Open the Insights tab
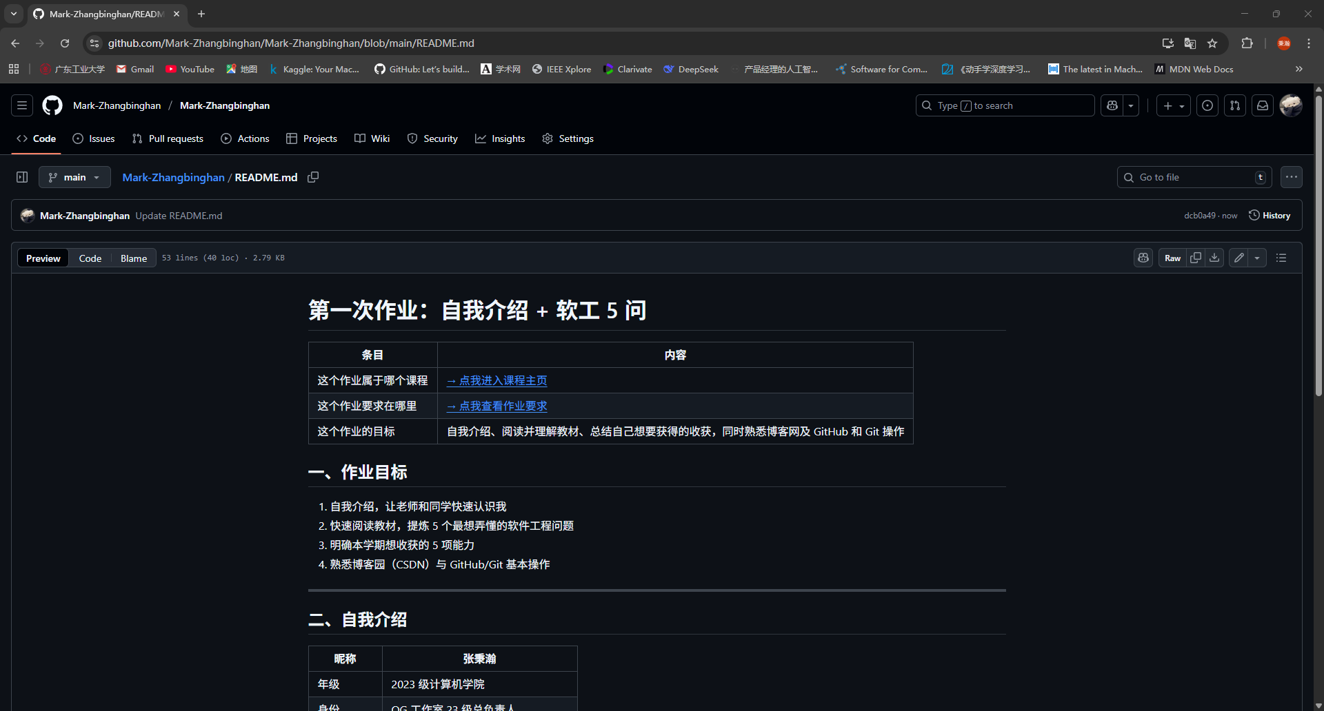This screenshot has width=1324, height=711. (500, 138)
